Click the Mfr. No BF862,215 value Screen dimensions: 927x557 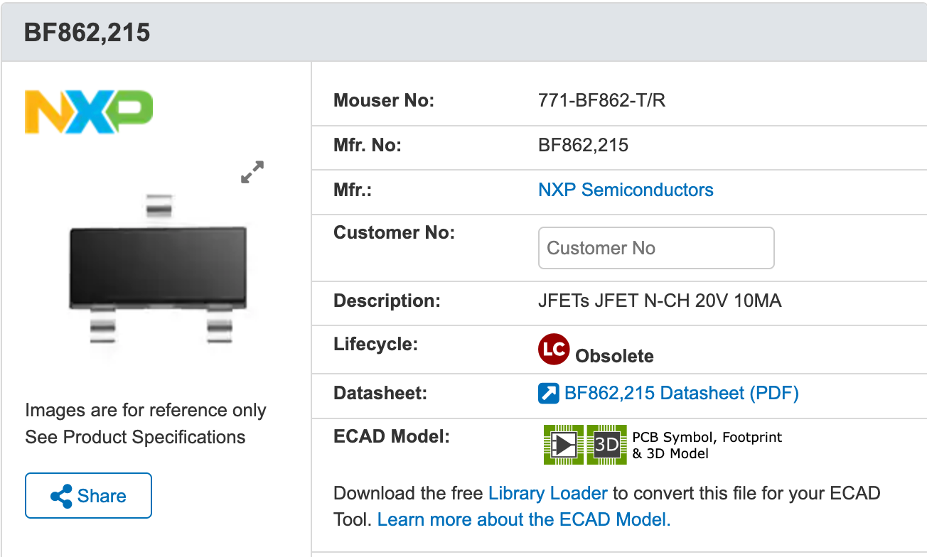[584, 146]
